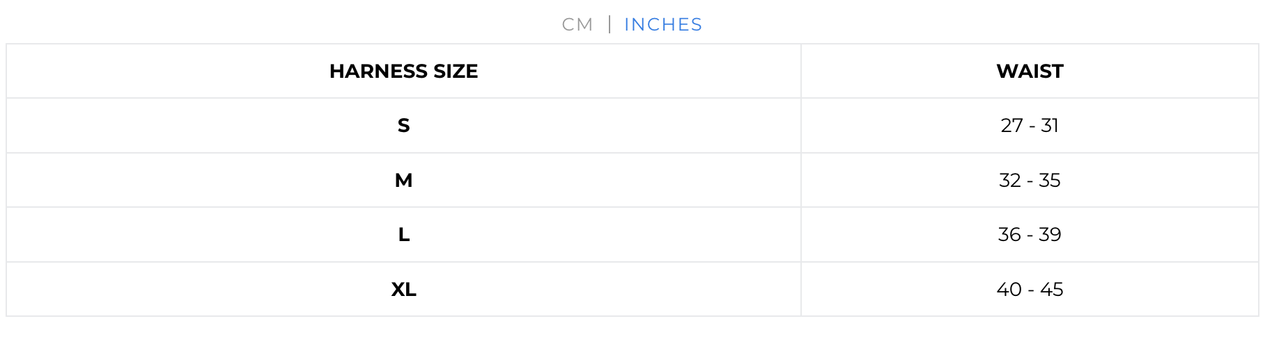Click the XL size table row

pyautogui.click(x=633, y=289)
